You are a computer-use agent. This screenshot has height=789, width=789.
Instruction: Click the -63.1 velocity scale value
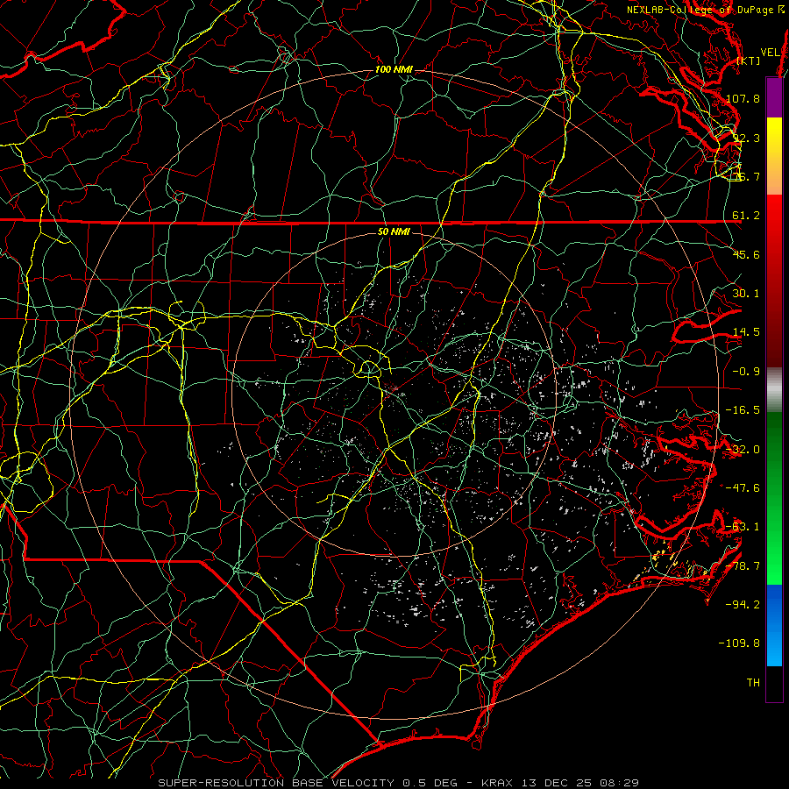[743, 527]
